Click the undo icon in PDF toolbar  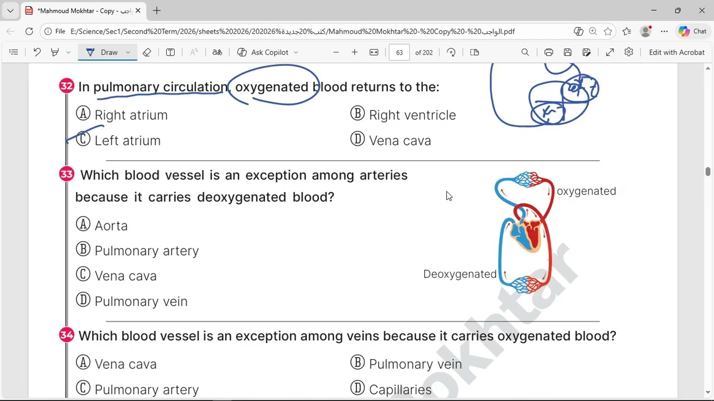tap(37, 52)
